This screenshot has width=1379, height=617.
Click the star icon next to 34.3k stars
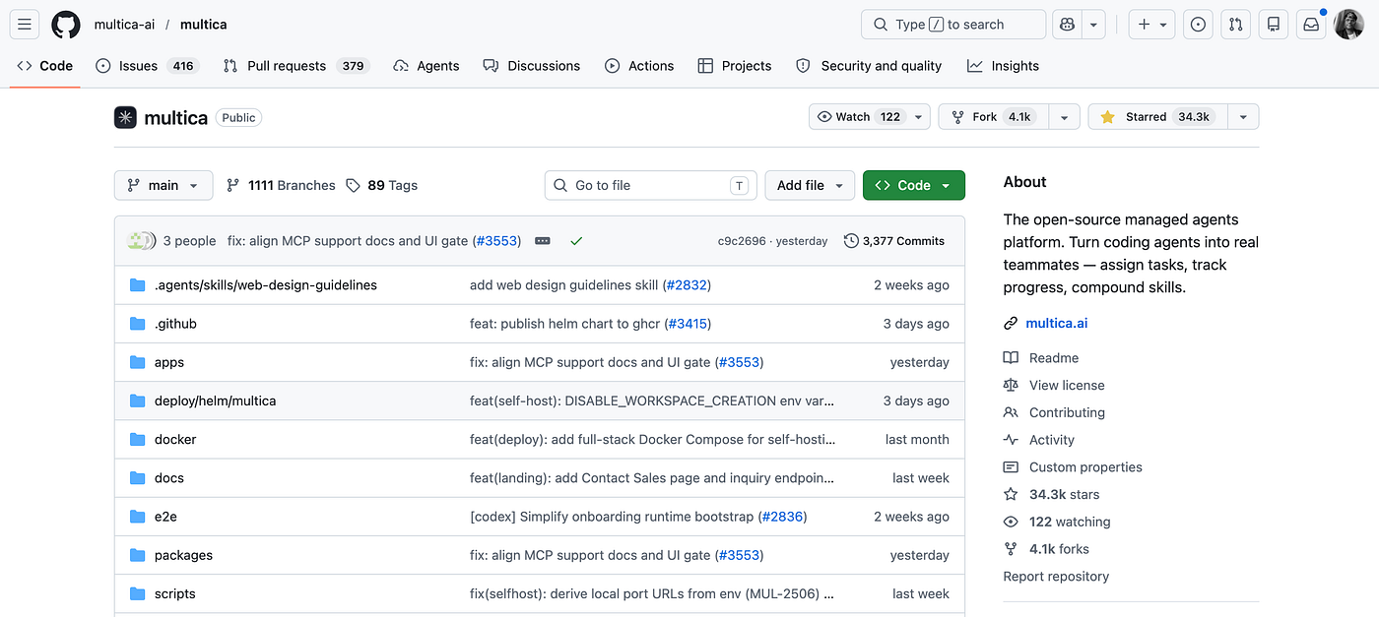[x=1011, y=495]
